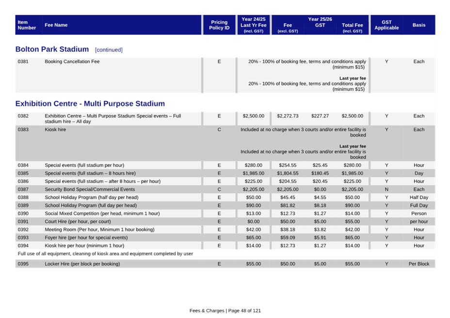The height and width of the screenshot is (318, 450).
Task: Click the $0.00 last year fee for Court Hire
Action: (x=254, y=222)
